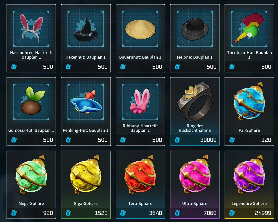Pick the yellow Giga-Sphäre orb

86,175
